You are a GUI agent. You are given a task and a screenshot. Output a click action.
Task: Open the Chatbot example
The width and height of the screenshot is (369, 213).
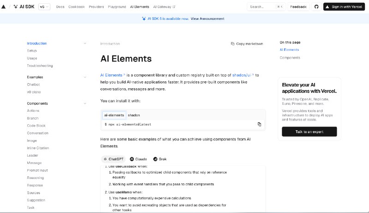tap(33, 85)
